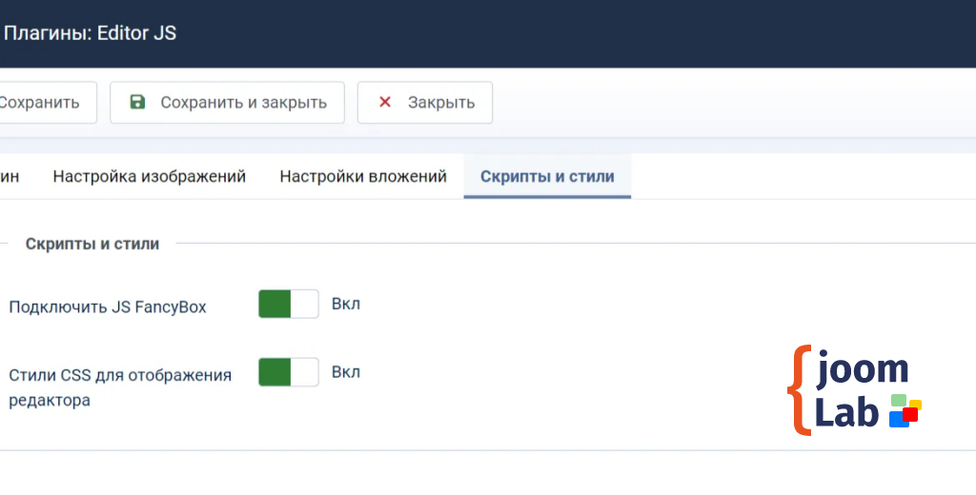976x495 pixels.
Task: Click 'Вкл' text next to the CSS styles switch
Action: click(346, 372)
